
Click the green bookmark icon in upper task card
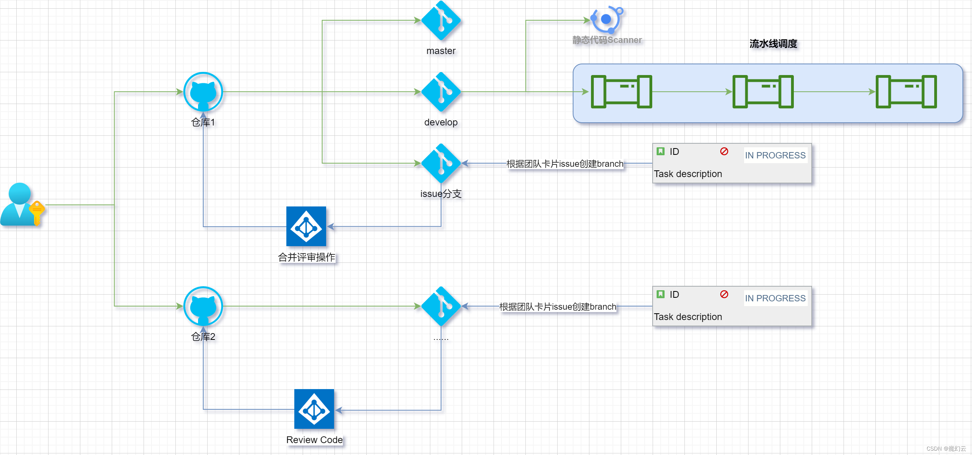(661, 151)
